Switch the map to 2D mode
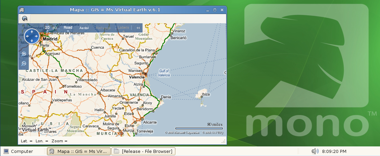This screenshot has height=156, width=380. [x=47, y=28]
